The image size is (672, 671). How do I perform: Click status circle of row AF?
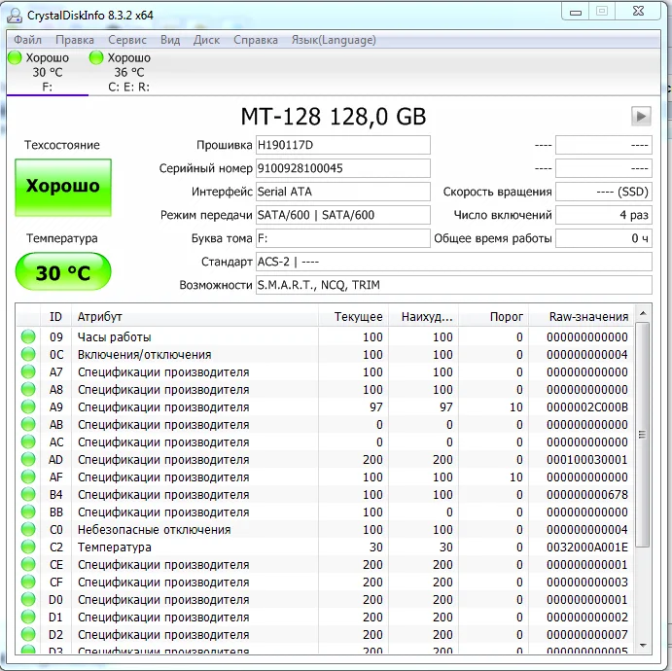tap(28, 477)
